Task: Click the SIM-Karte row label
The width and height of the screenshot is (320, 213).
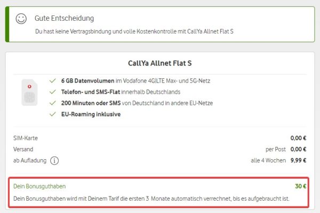Action: pyautogui.click(x=26, y=138)
